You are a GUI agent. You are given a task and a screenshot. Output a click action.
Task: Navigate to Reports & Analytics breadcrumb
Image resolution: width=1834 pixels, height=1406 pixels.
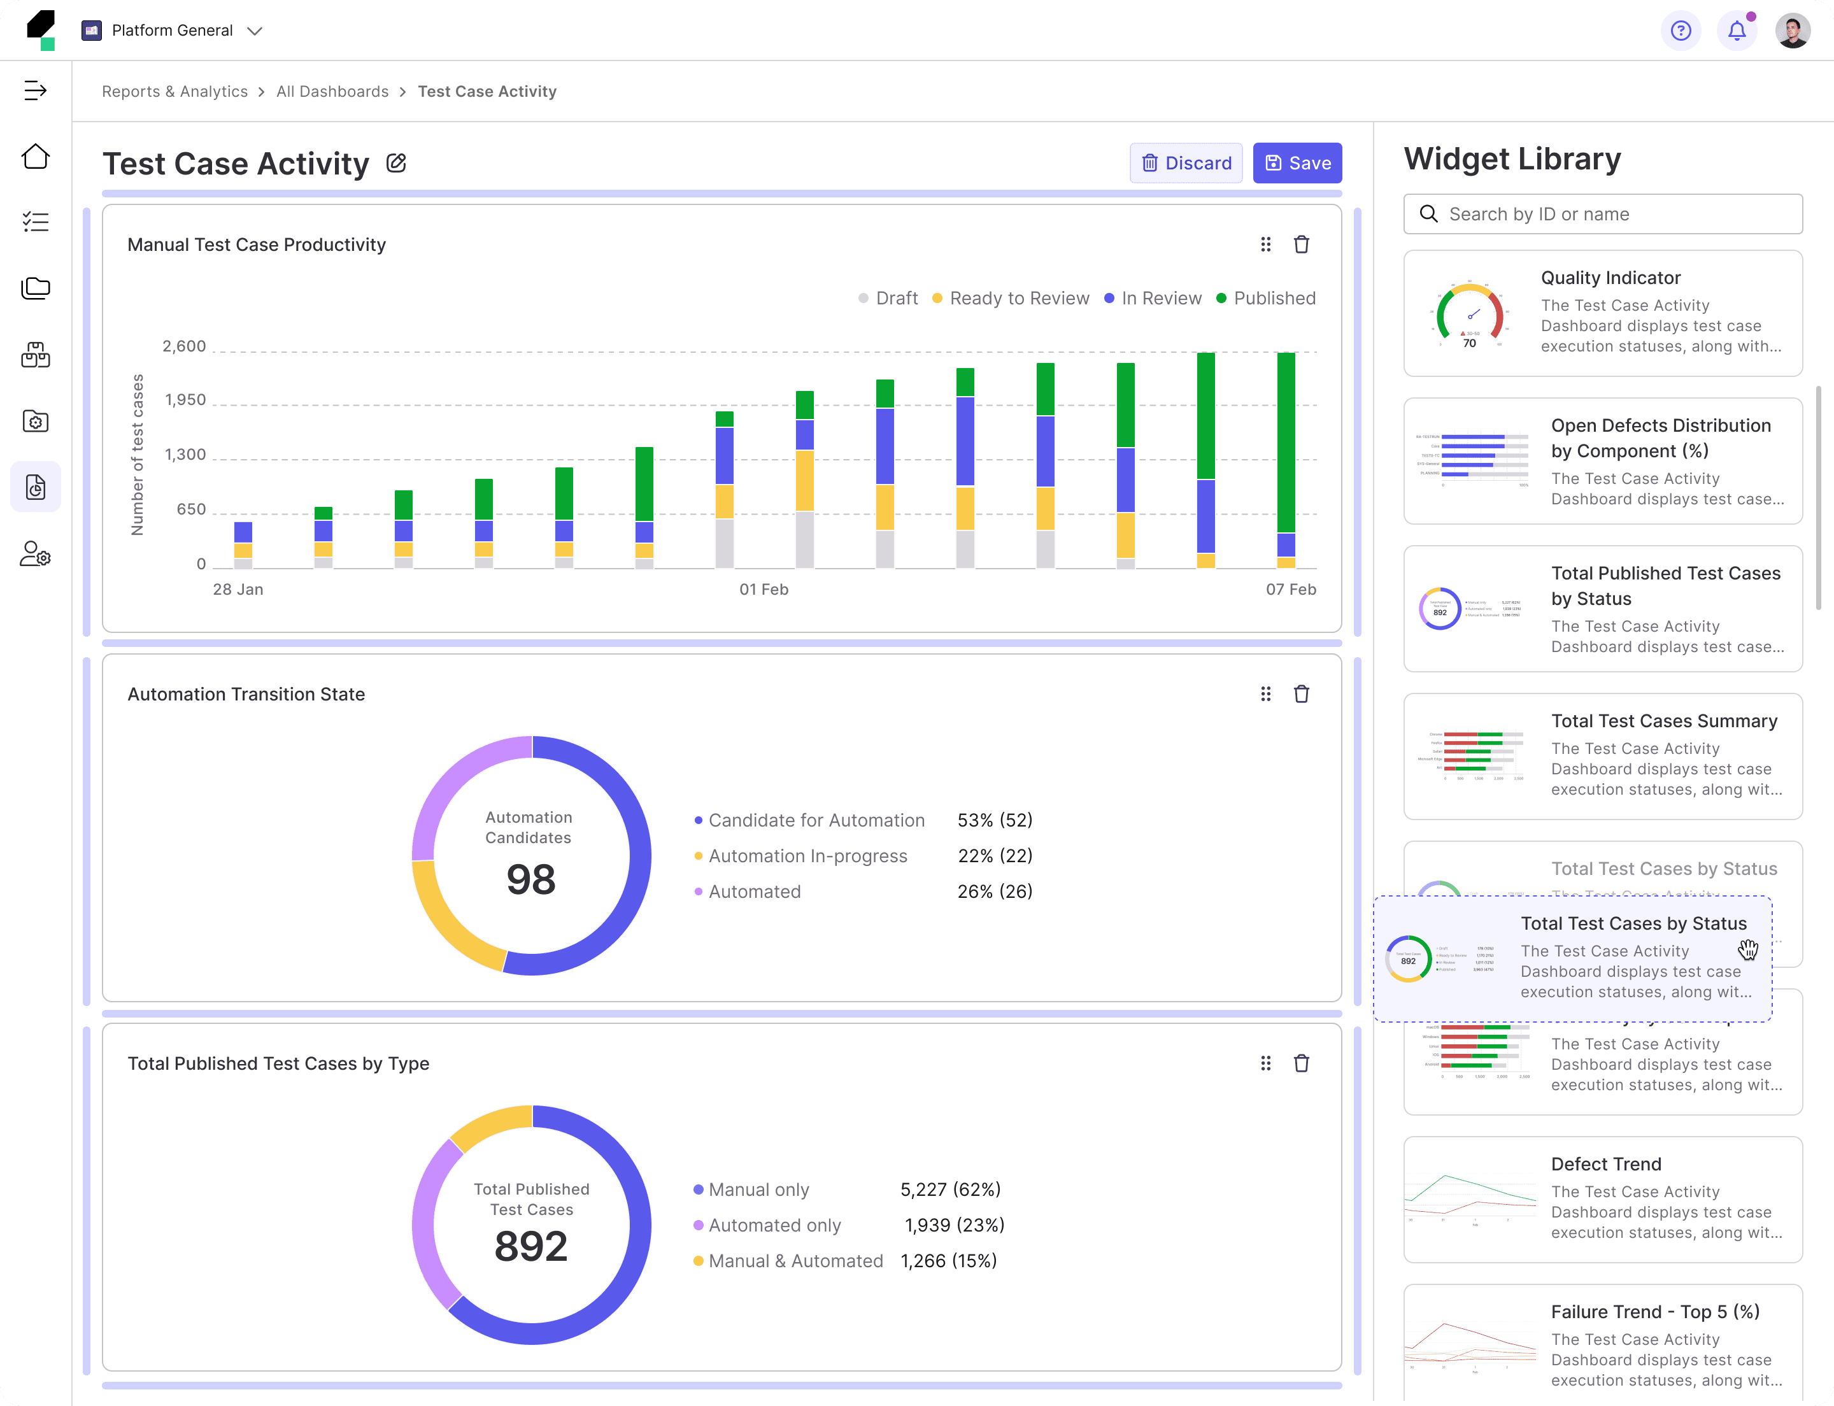click(x=175, y=91)
